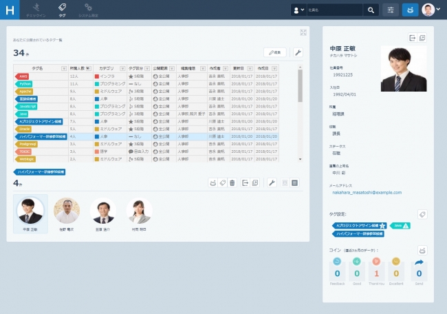Open the filter sliders settings button
Screen dimensions: 447x314
click(x=391, y=10)
